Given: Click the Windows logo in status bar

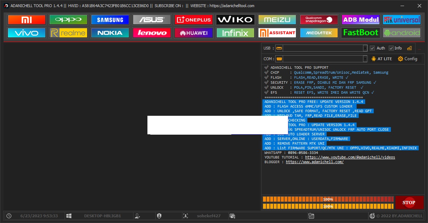Looking at the screenshot, I should coord(69,216).
